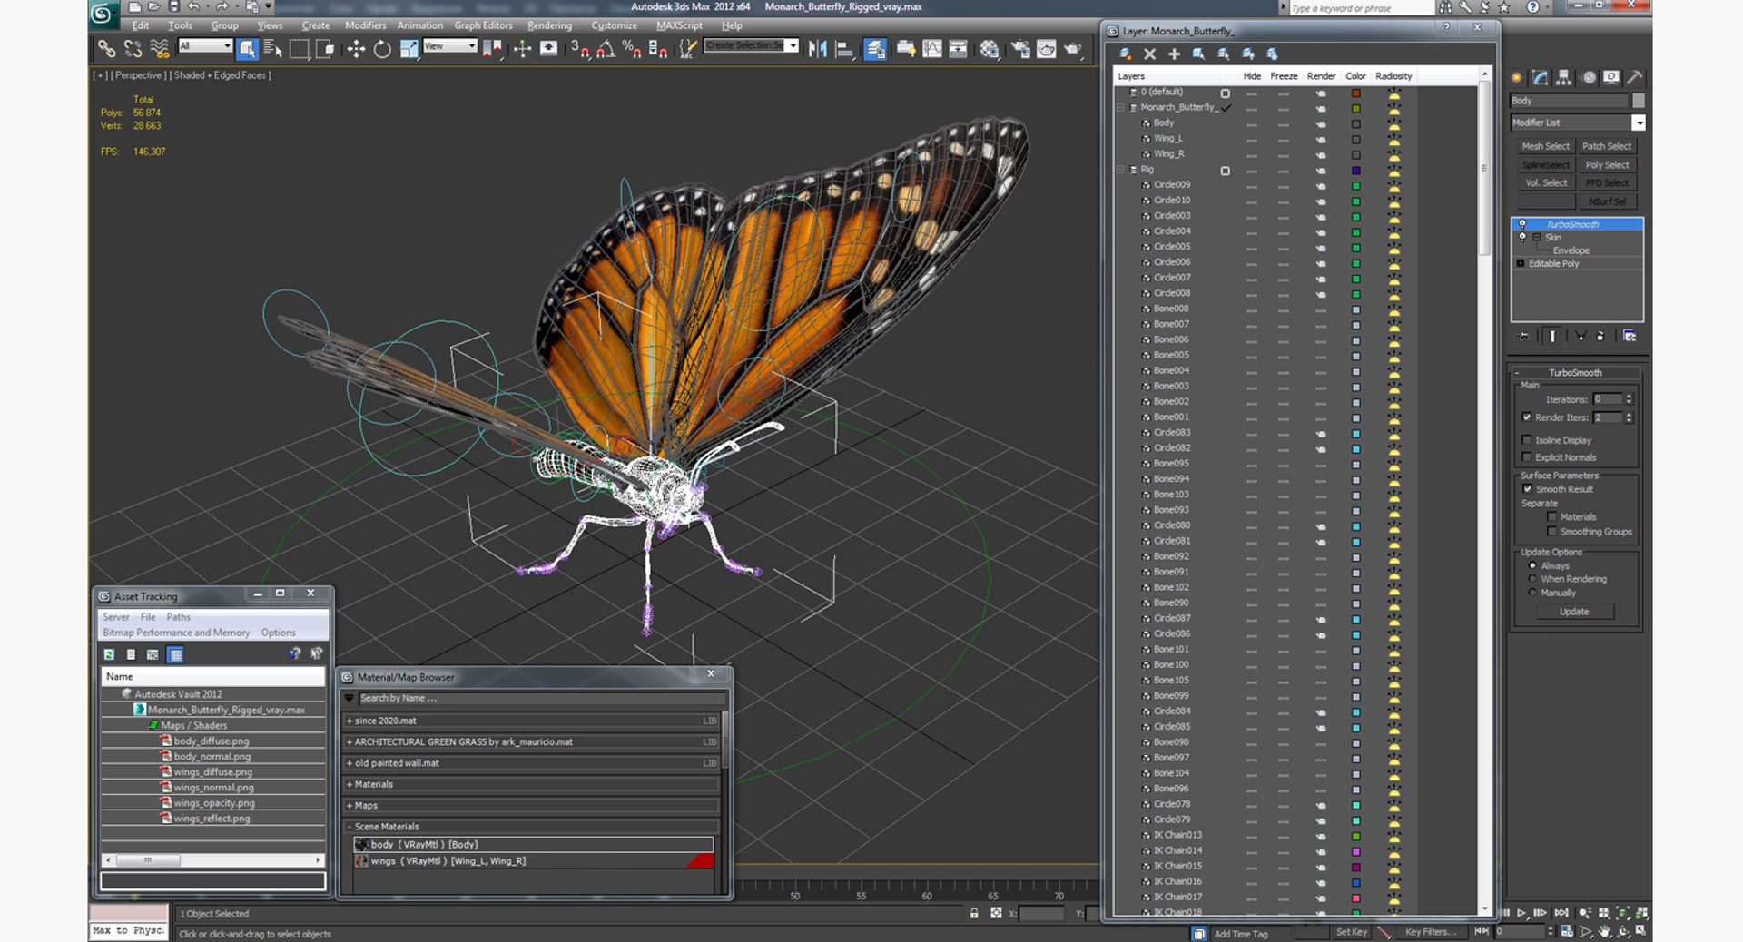
Task: Activate the Select and Move tool
Action: [356, 48]
